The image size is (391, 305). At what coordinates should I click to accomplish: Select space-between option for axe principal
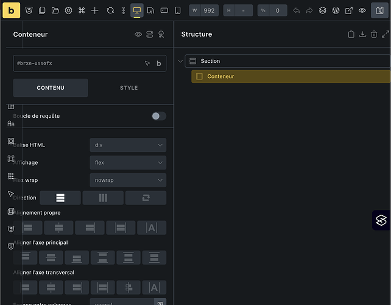[103, 257]
